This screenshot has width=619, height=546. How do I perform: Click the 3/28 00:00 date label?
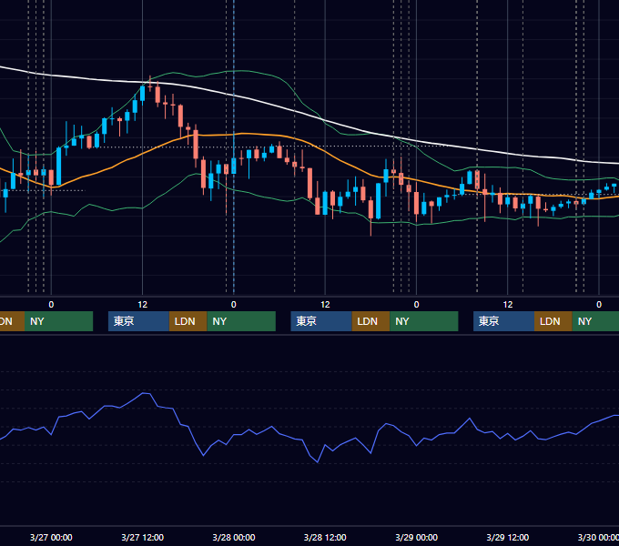pyautogui.click(x=234, y=537)
